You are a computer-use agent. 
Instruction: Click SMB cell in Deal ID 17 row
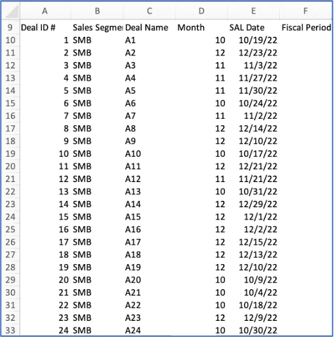97,242
